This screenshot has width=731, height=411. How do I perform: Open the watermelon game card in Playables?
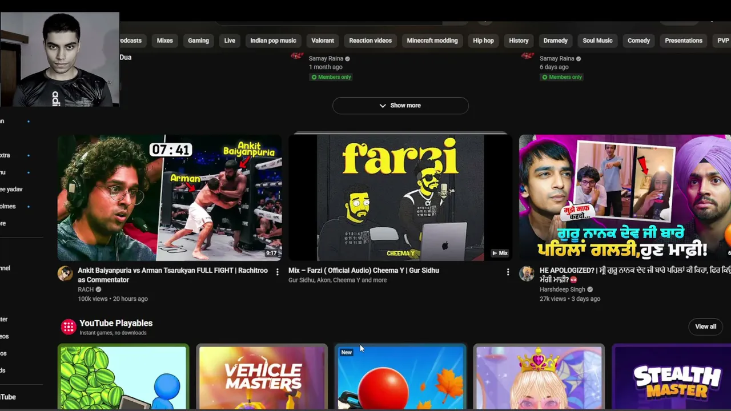coord(123,377)
